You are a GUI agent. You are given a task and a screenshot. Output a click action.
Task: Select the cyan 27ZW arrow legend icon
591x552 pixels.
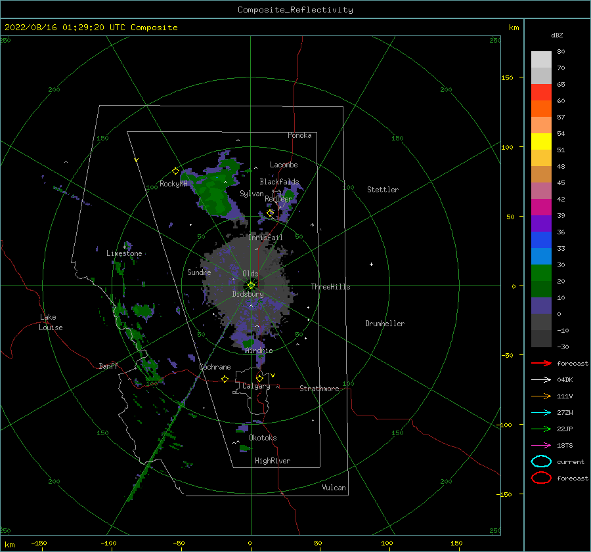541,413
